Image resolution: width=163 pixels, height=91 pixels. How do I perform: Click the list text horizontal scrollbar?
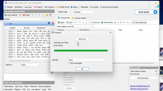click(x=20, y=61)
